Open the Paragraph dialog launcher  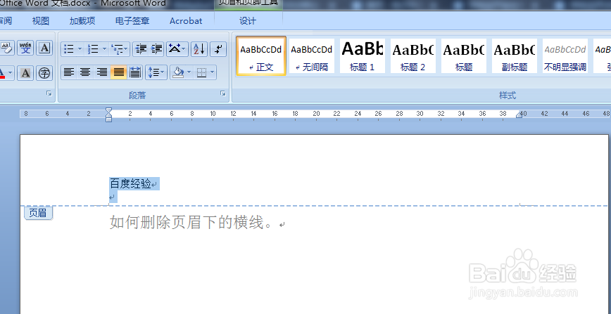click(x=223, y=93)
